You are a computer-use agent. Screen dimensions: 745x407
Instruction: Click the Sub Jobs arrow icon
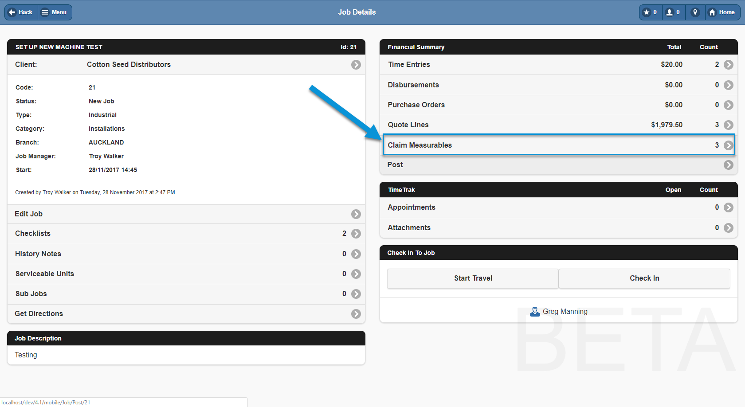pyautogui.click(x=356, y=294)
